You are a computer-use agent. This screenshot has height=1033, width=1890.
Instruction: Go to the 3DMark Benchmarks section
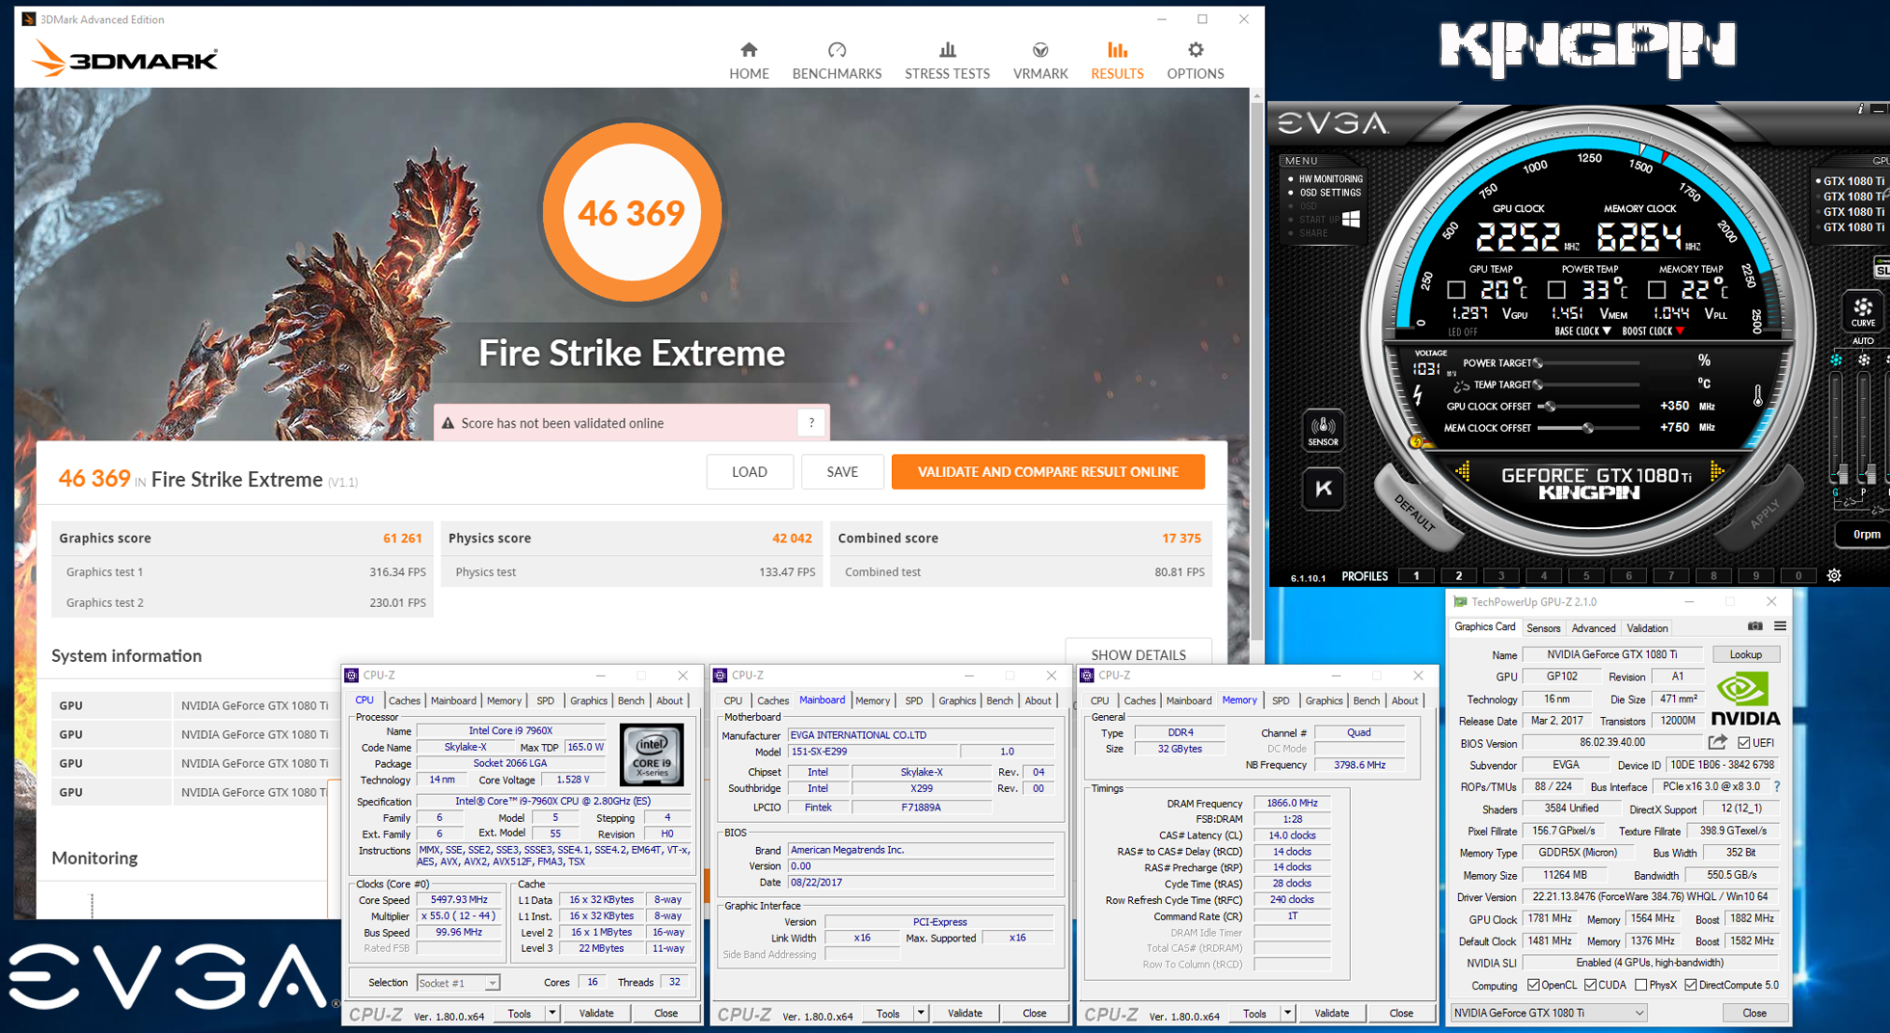[836, 61]
